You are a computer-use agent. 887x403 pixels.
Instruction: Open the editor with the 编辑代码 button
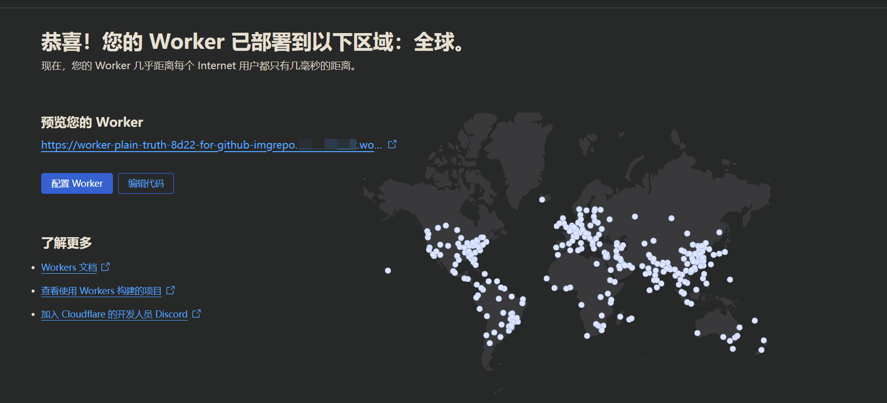coord(146,183)
